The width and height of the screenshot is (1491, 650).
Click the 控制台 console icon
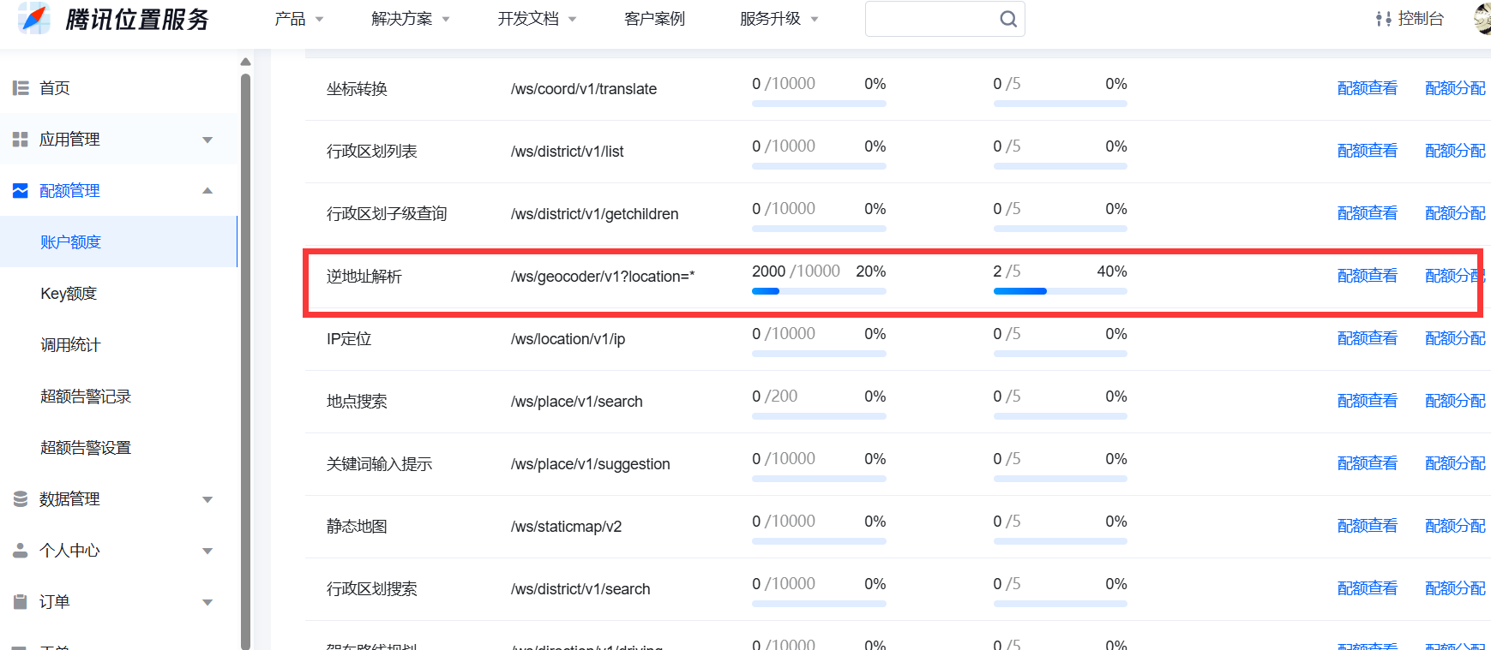[1383, 19]
